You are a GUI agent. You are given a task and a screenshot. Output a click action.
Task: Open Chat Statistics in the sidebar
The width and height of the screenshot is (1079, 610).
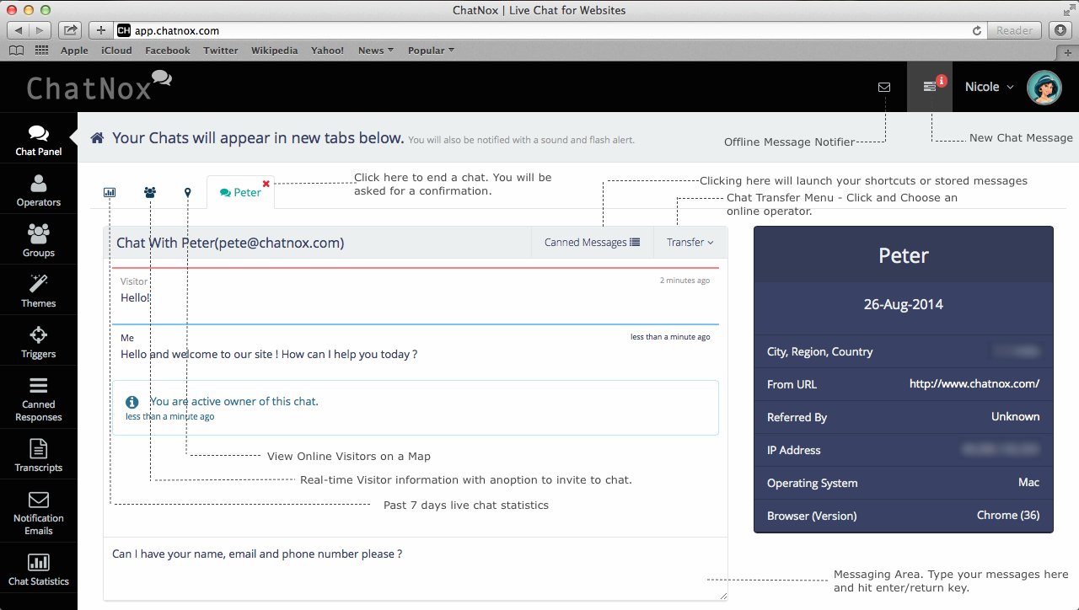pyautogui.click(x=38, y=569)
